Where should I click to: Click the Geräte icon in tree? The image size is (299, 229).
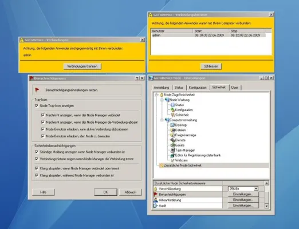click(172, 145)
